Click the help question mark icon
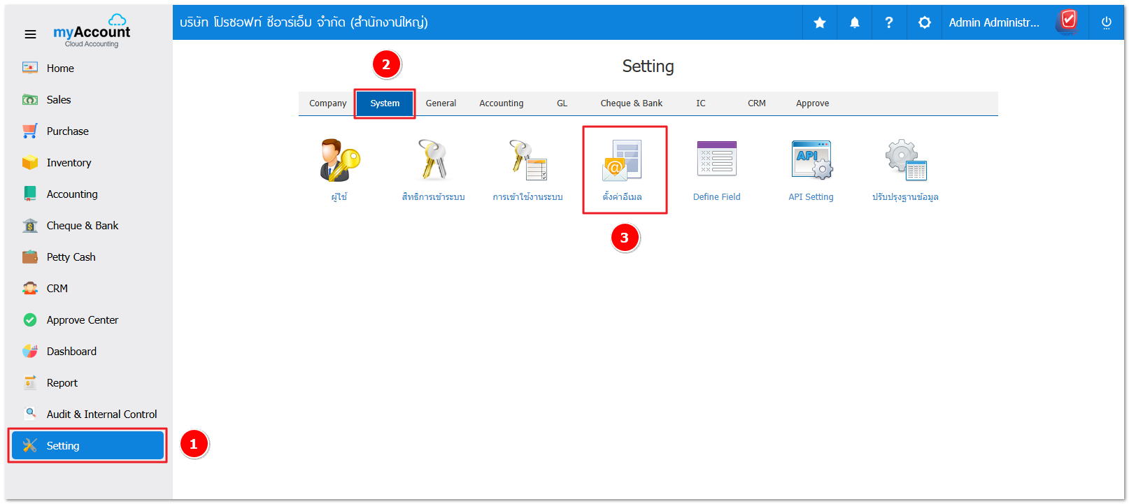Image resolution: width=1129 pixels, height=504 pixels. 889,23
